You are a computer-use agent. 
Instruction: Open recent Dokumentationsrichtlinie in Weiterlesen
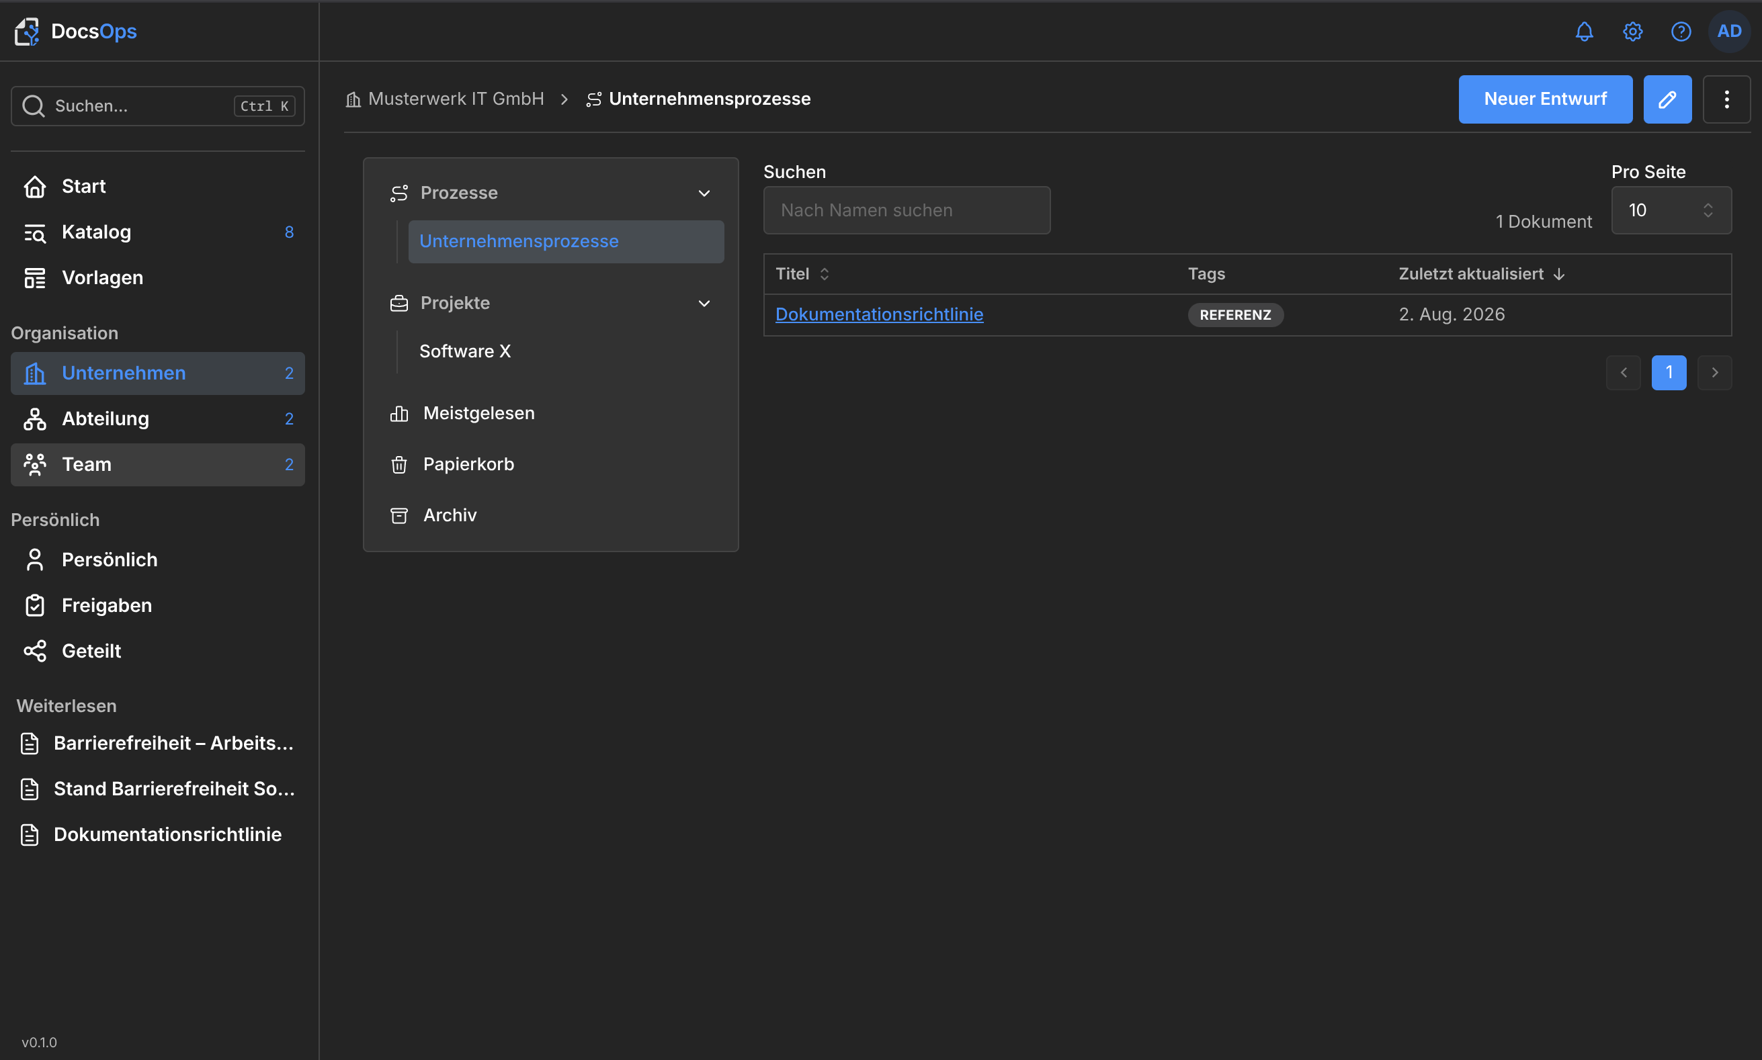click(157, 835)
